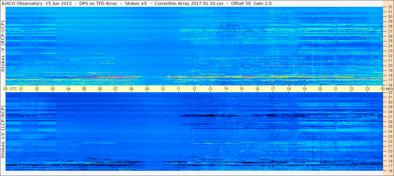Click the 12 hour time marker

pyautogui.click(x=194, y=89)
